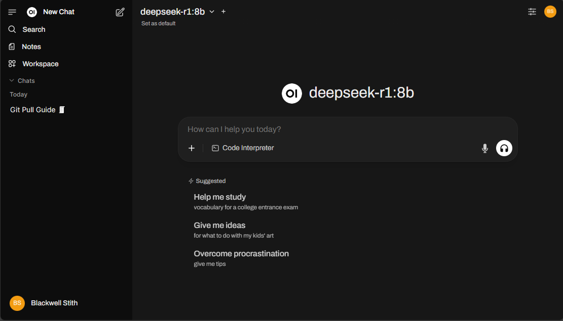This screenshot has height=321, width=563.
Task: Collapse the Chats section
Action: 22,80
